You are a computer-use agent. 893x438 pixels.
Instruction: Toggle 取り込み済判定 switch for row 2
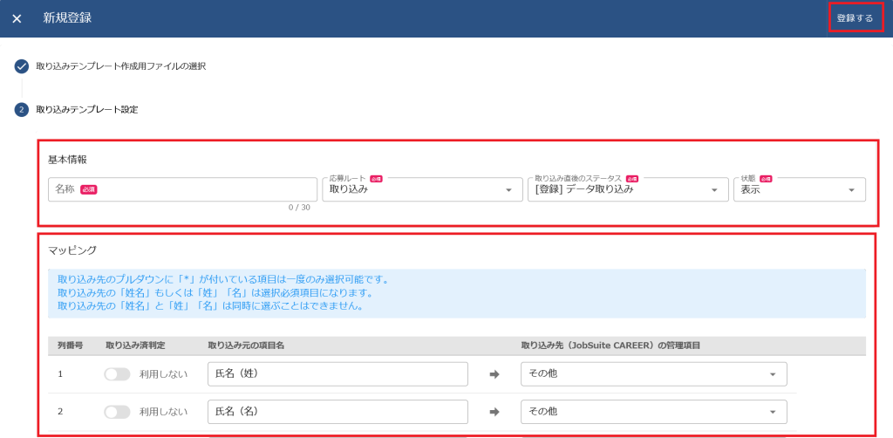point(117,412)
